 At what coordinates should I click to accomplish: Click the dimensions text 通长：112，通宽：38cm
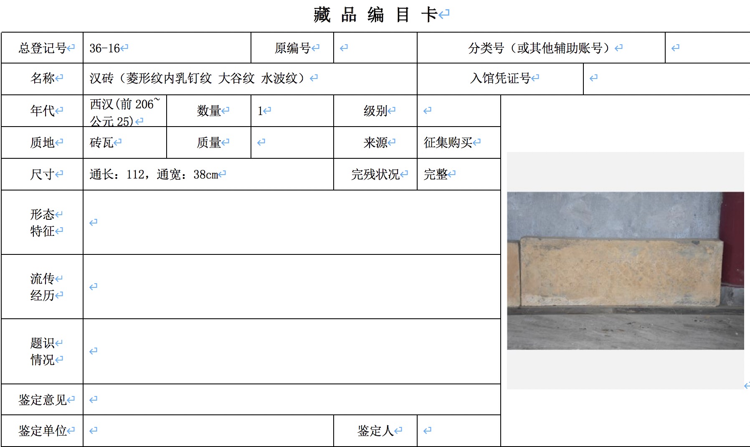[x=154, y=174]
